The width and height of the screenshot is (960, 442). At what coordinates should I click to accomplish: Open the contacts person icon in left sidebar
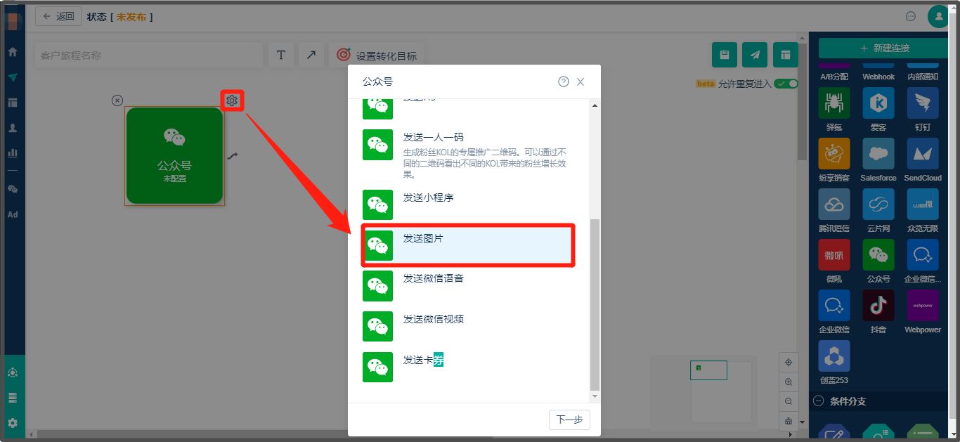point(13,128)
